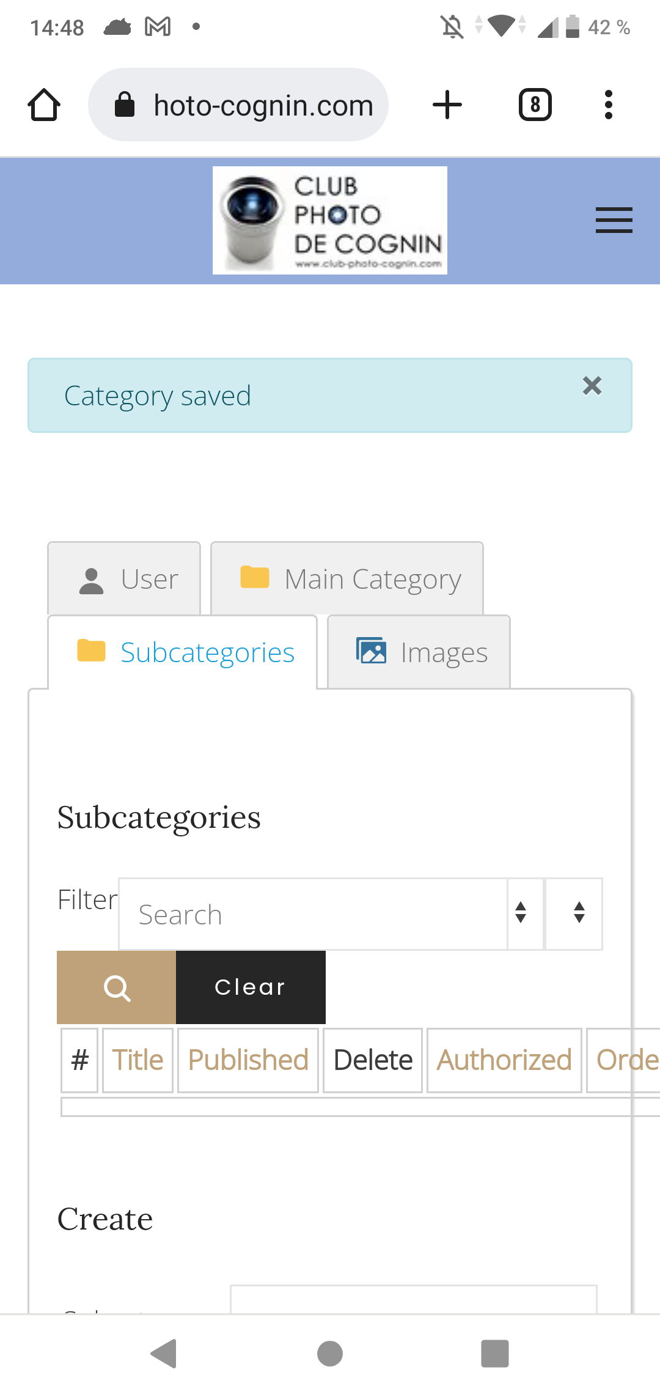Click the magnifier search button
The height and width of the screenshot is (1394, 660).
[117, 987]
